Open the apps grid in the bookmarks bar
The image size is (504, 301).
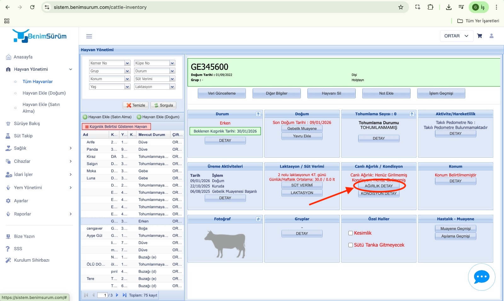click(7, 21)
